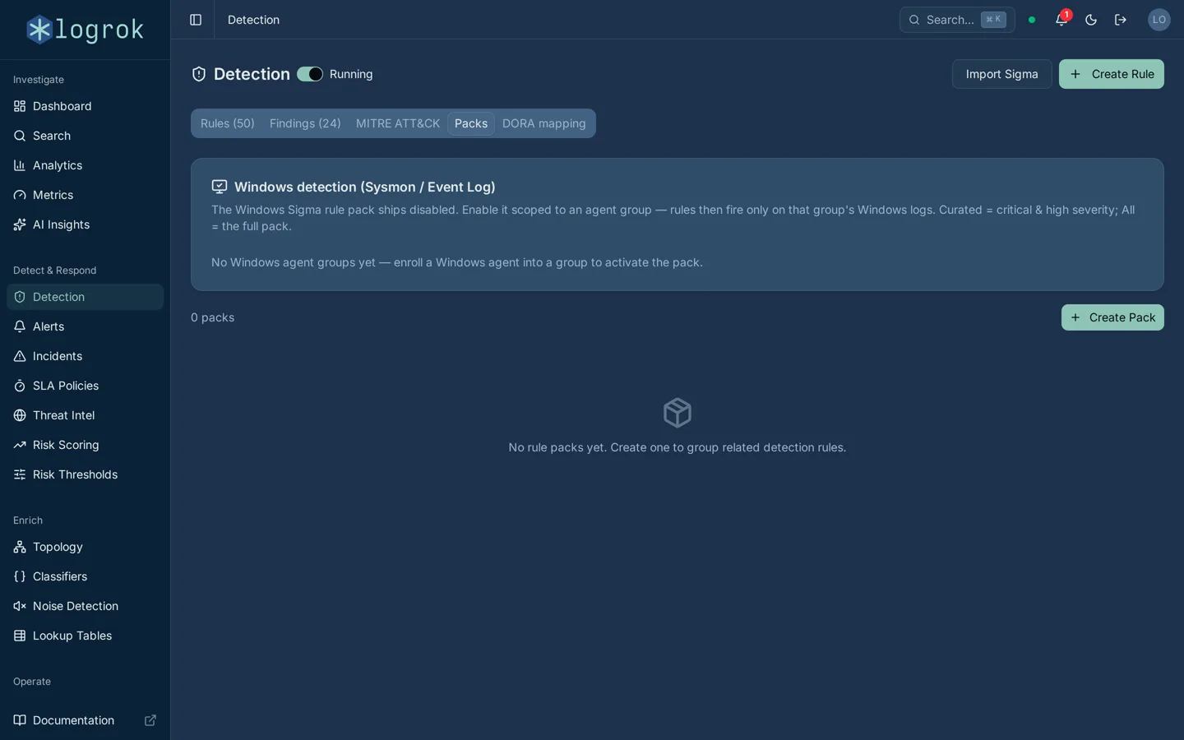Open Classifiers in sidebar

pyautogui.click(x=85, y=576)
